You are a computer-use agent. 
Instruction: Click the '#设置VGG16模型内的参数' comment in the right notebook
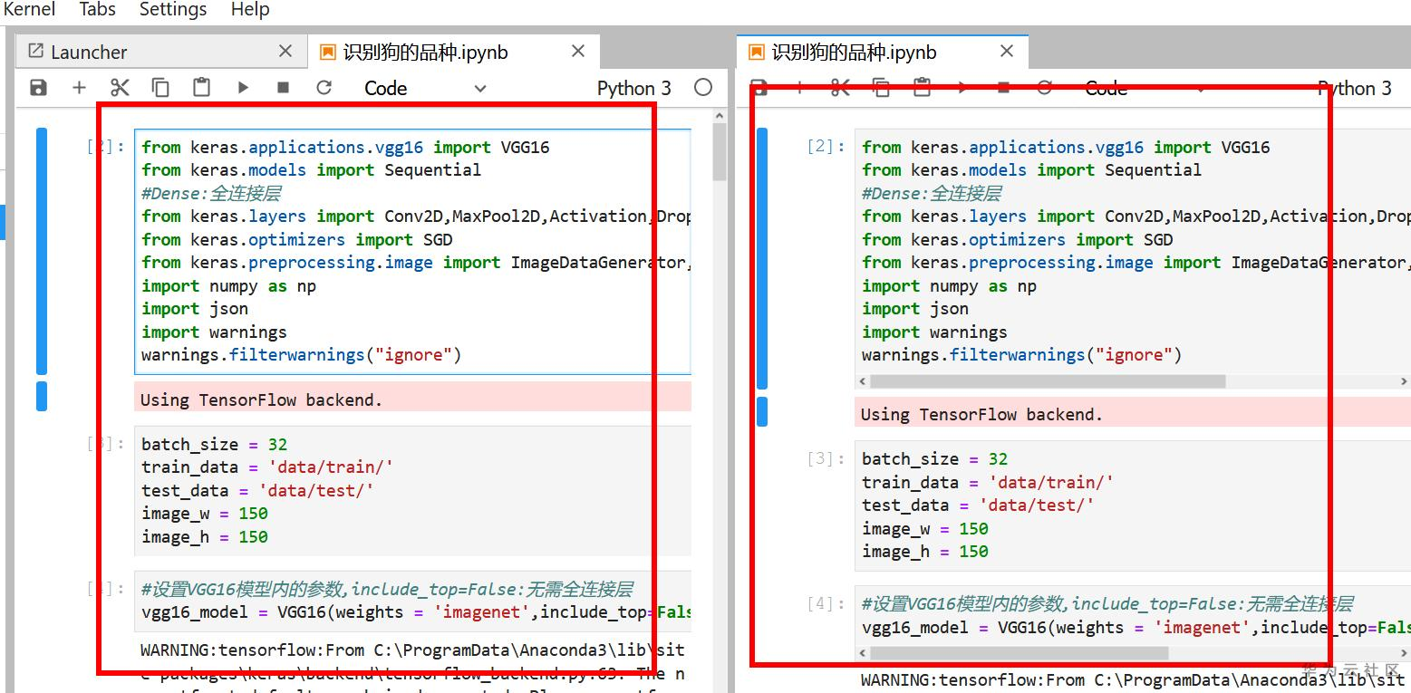[1107, 604]
